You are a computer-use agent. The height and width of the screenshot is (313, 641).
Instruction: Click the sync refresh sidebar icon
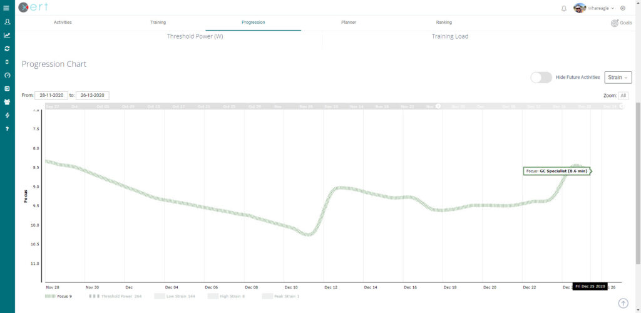[x=7, y=48]
